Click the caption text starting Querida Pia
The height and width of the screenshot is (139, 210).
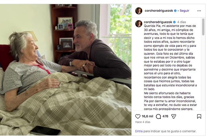170,67
